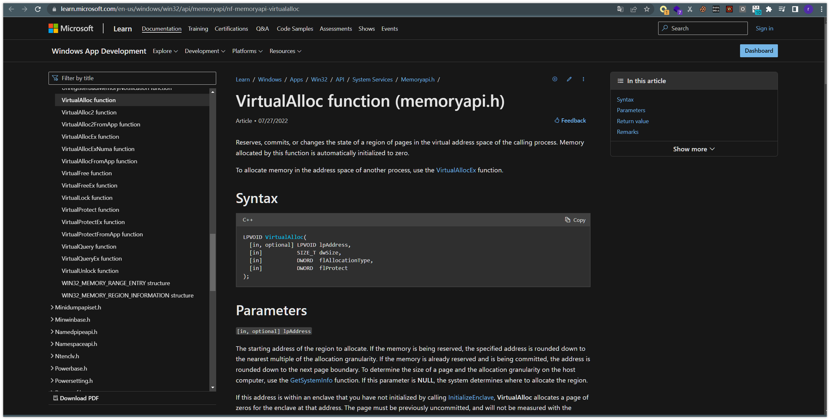Open the Chrome three-dot menu

pos(822,9)
